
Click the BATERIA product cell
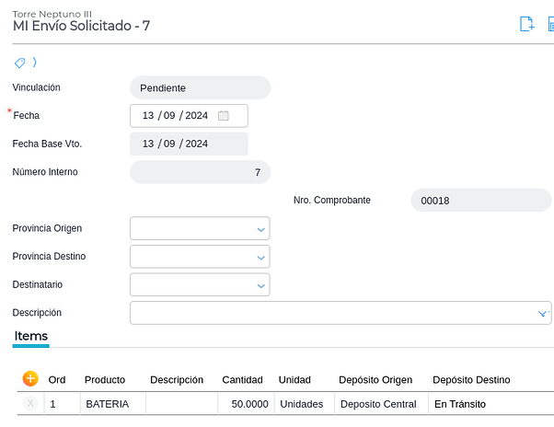[x=111, y=404]
